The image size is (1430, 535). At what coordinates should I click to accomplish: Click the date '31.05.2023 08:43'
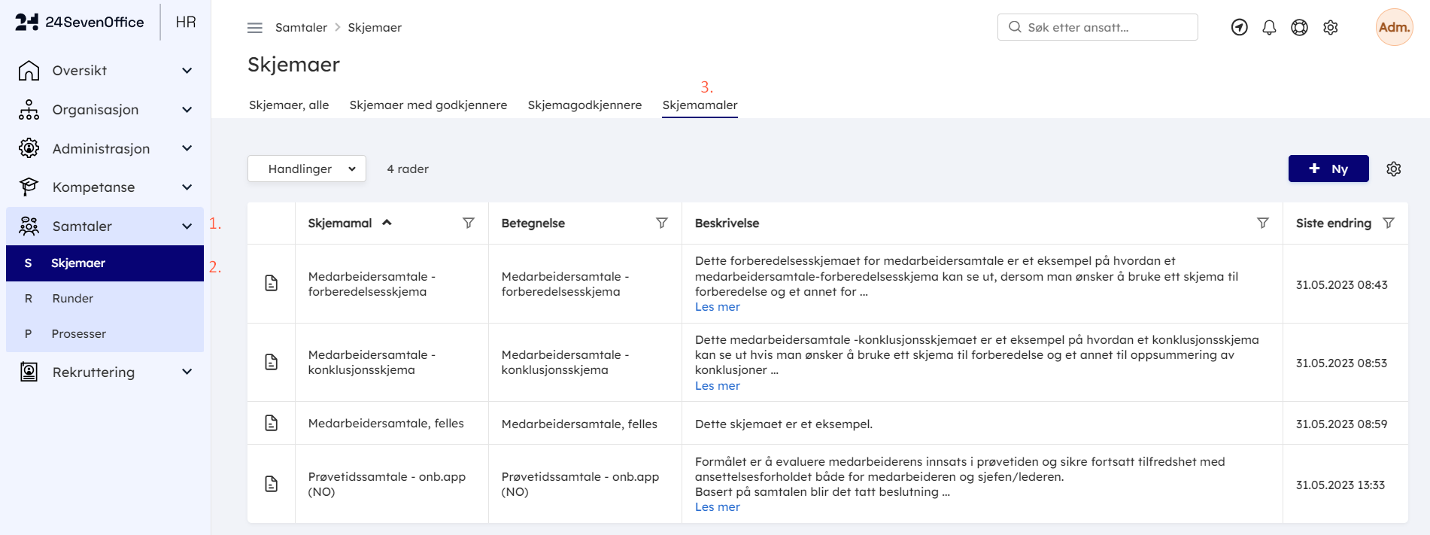(x=1342, y=285)
